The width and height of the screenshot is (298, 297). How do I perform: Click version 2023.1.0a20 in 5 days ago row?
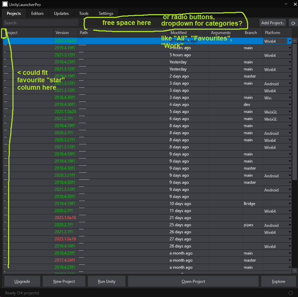pos(65,112)
